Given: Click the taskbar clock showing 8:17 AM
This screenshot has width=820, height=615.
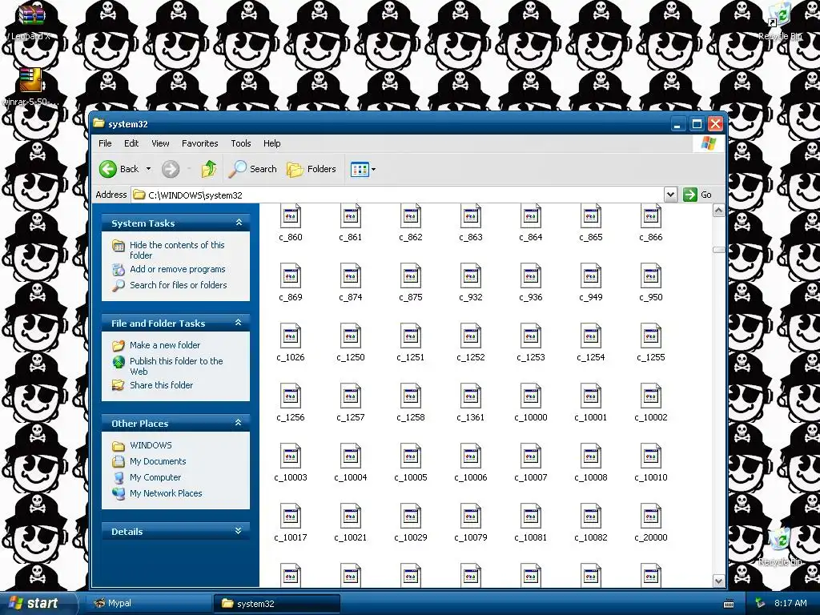Looking at the screenshot, I should pos(790,603).
